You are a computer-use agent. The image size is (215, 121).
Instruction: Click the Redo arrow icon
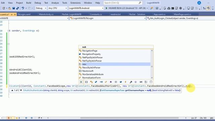pyautogui.click(x=29, y=8)
